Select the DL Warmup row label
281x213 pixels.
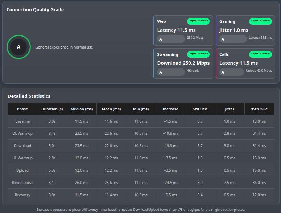22,133
